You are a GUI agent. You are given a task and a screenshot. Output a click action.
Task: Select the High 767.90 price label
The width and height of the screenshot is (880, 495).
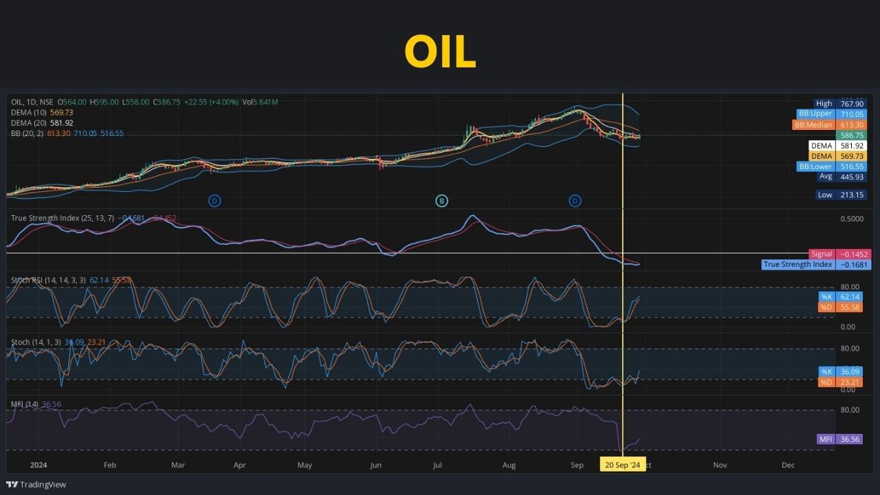click(x=839, y=104)
